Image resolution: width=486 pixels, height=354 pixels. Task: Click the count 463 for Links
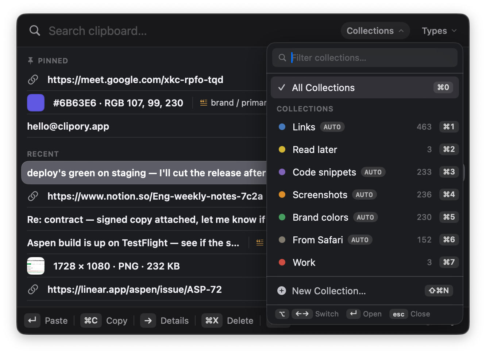coord(424,127)
